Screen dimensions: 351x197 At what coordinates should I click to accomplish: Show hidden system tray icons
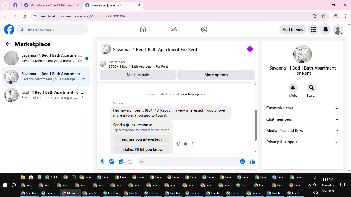pos(309,185)
